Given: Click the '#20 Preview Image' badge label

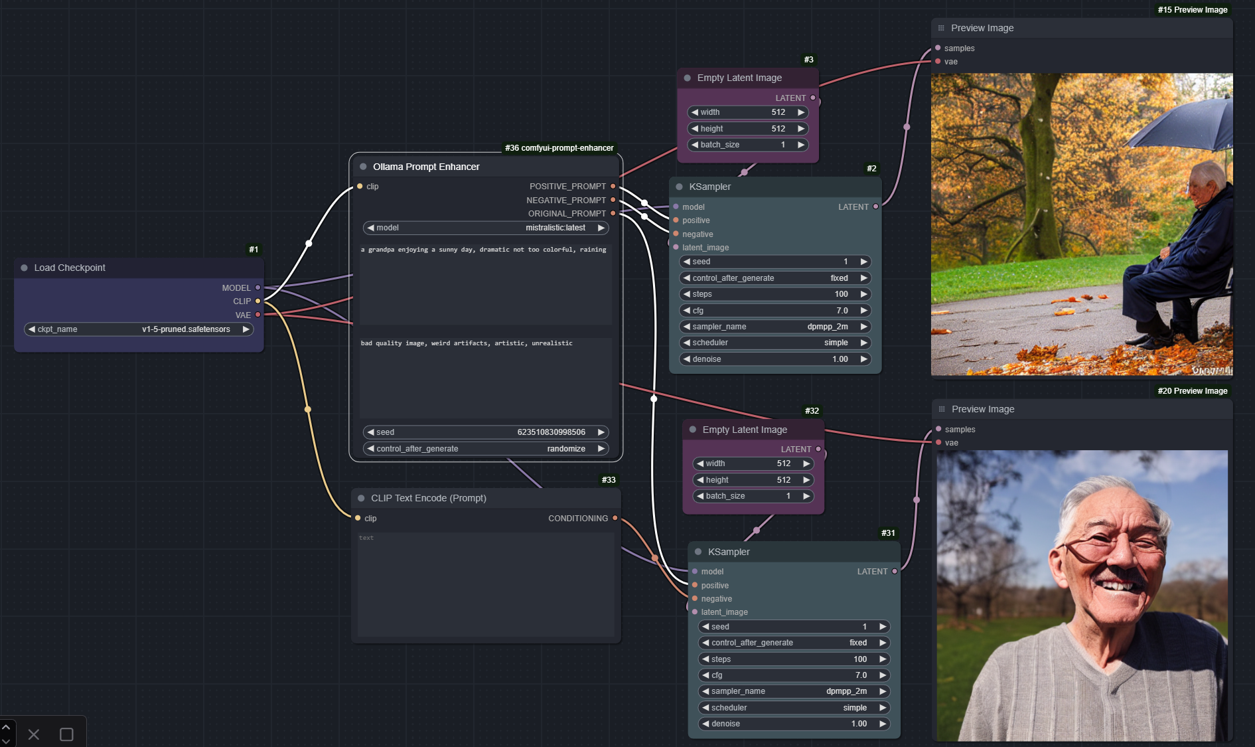Looking at the screenshot, I should pos(1193,391).
